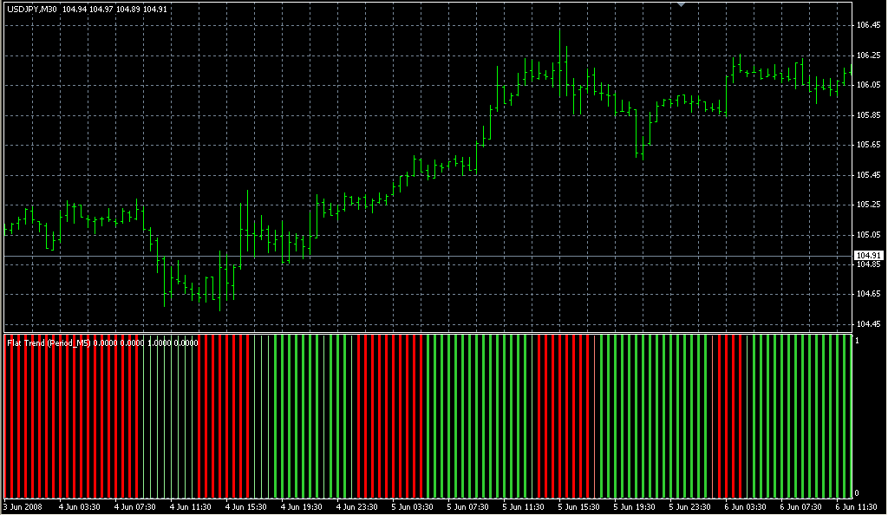The width and height of the screenshot is (888, 515).
Task: Select the 6 Jun 11:30 time label
Action: pyautogui.click(x=856, y=507)
